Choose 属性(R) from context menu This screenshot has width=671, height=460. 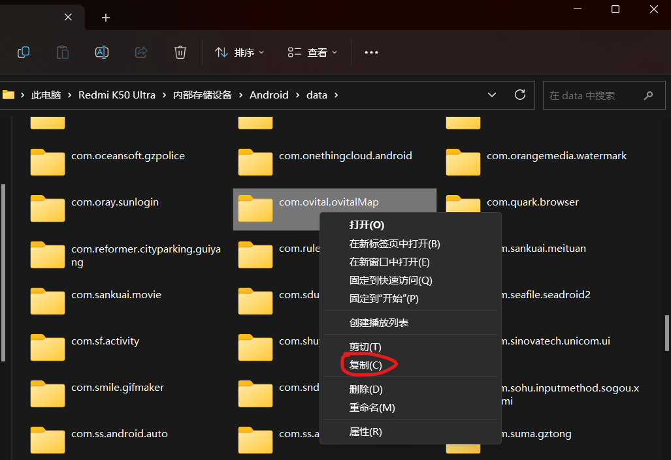pos(410,432)
